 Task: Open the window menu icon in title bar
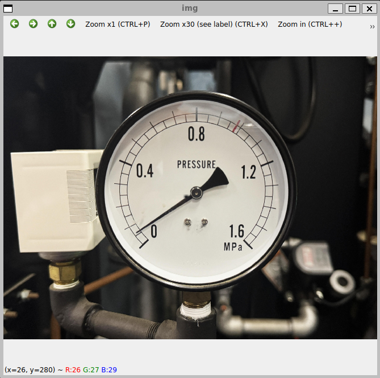point(8,9)
